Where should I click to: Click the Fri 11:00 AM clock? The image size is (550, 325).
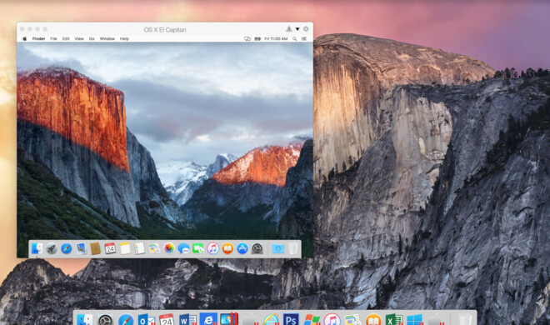click(276, 39)
